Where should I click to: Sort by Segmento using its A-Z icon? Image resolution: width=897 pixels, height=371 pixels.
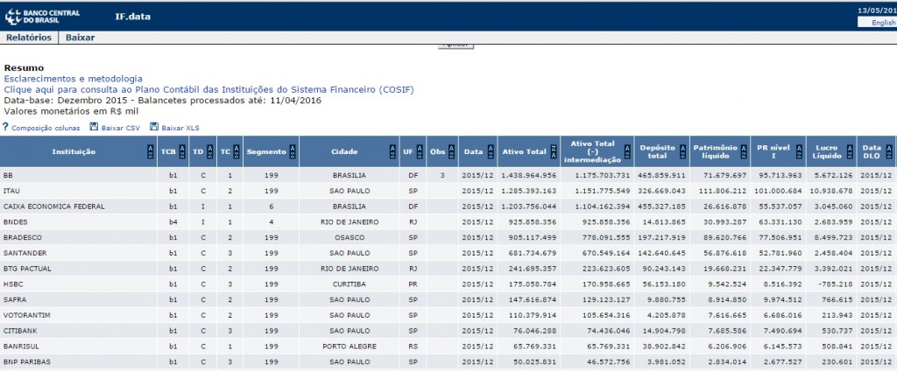tap(294, 152)
